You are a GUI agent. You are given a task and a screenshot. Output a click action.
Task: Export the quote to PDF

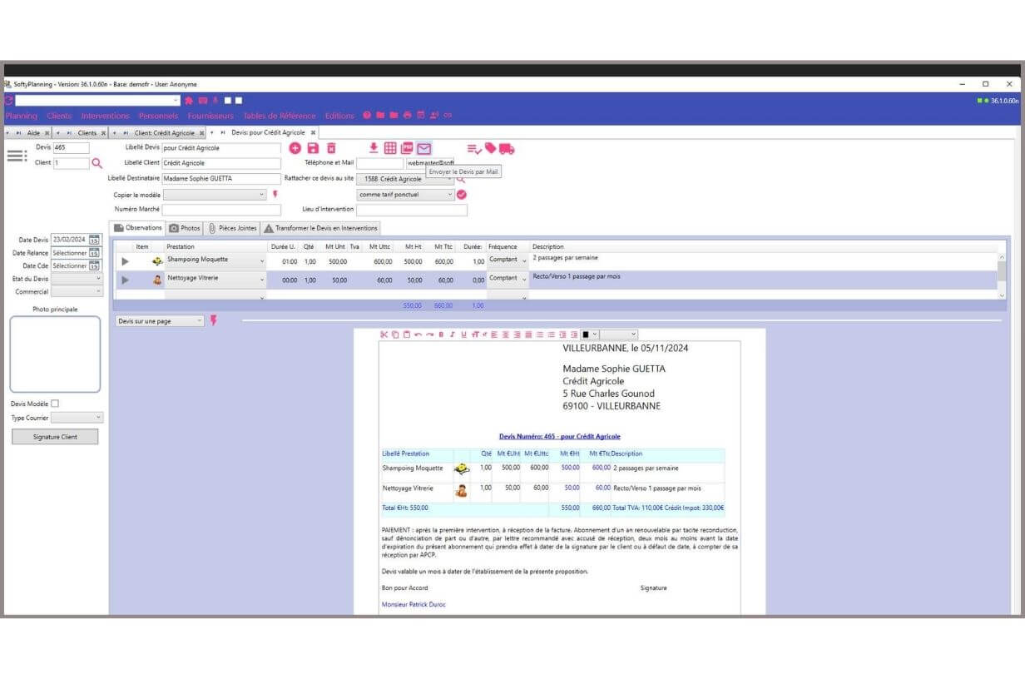tap(407, 148)
